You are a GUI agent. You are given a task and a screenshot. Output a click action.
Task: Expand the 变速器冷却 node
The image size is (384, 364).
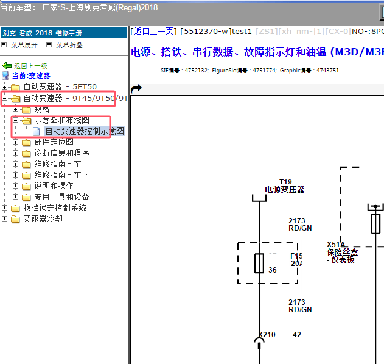(4, 219)
